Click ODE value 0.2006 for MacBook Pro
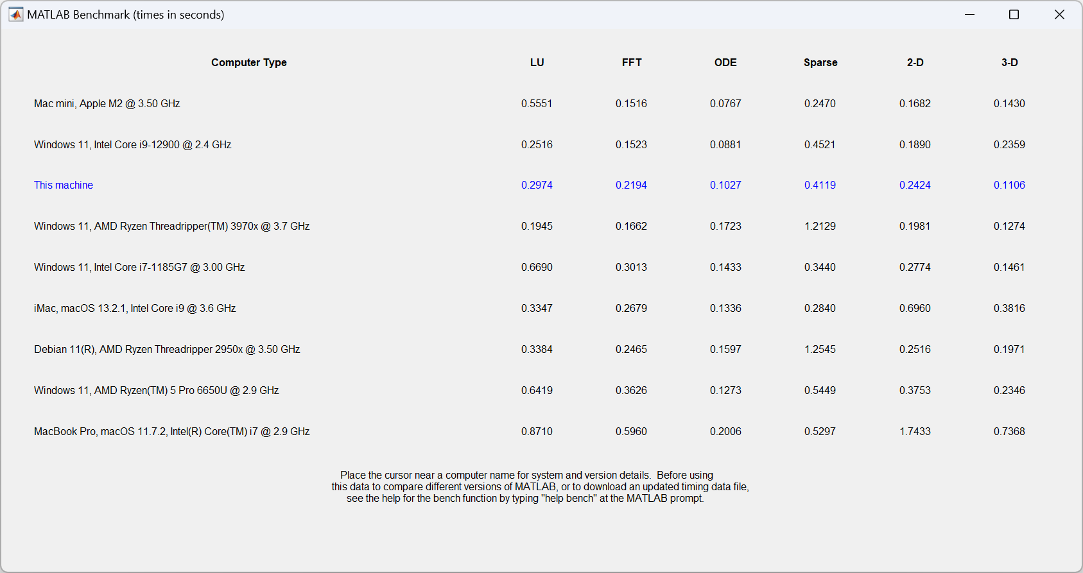The height and width of the screenshot is (573, 1083). coord(725,431)
